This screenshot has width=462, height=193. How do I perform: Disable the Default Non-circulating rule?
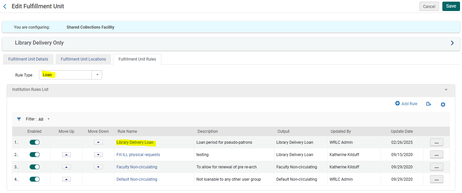pyautogui.click(x=34, y=179)
